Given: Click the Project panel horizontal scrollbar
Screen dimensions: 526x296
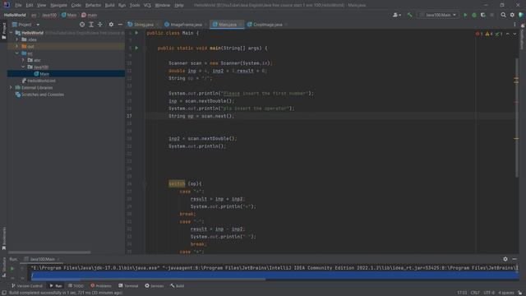Looking at the screenshot, I should pyautogui.click(x=49, y=252).
